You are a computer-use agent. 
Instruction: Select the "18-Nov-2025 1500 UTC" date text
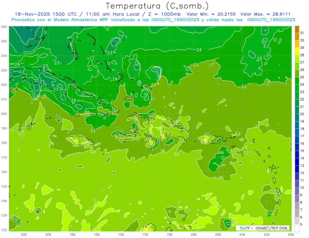45,14
